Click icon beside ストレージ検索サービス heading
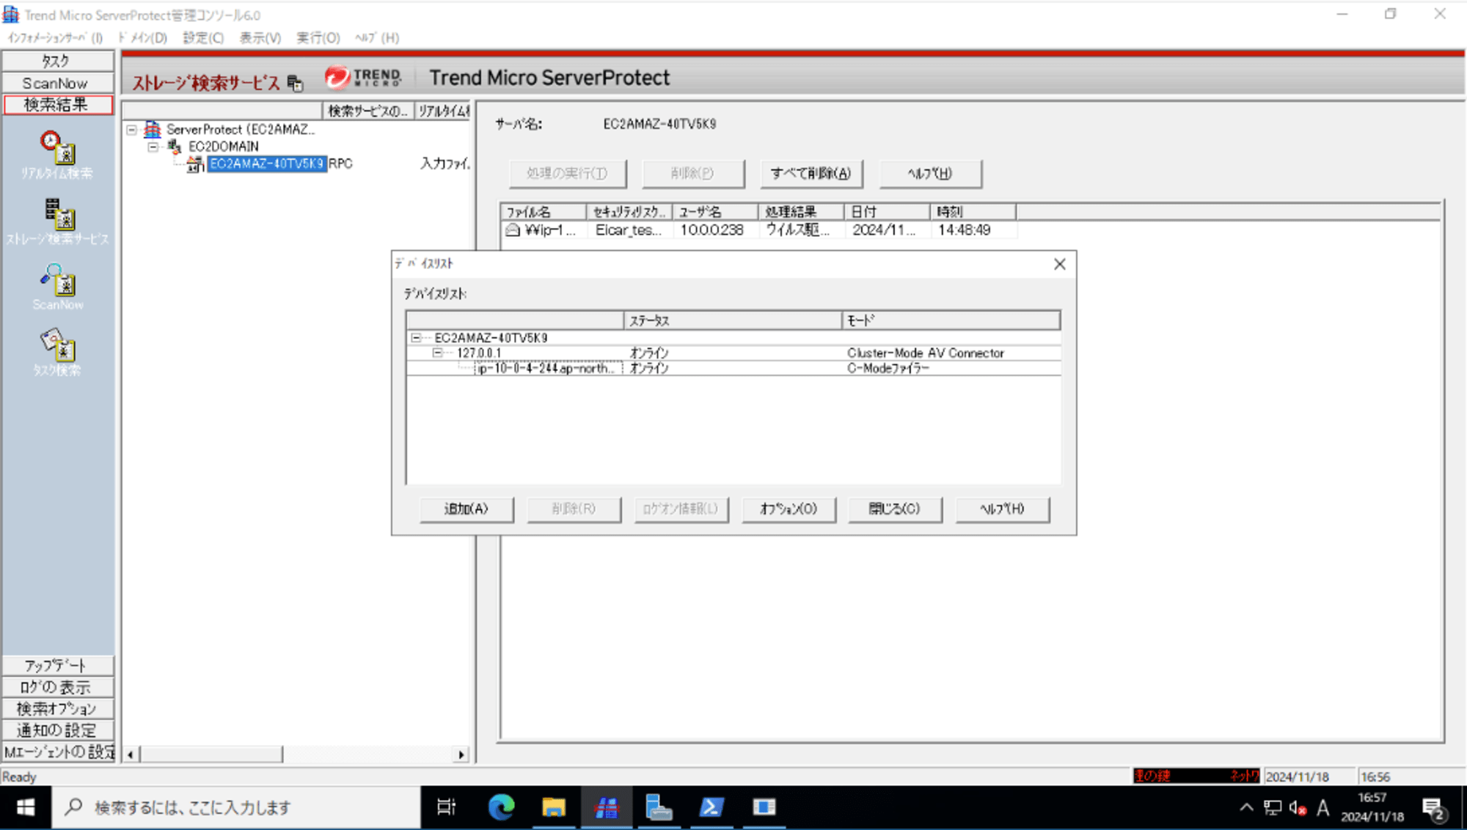The height and width of the screenshot is (830, 1467). (295, 84)
